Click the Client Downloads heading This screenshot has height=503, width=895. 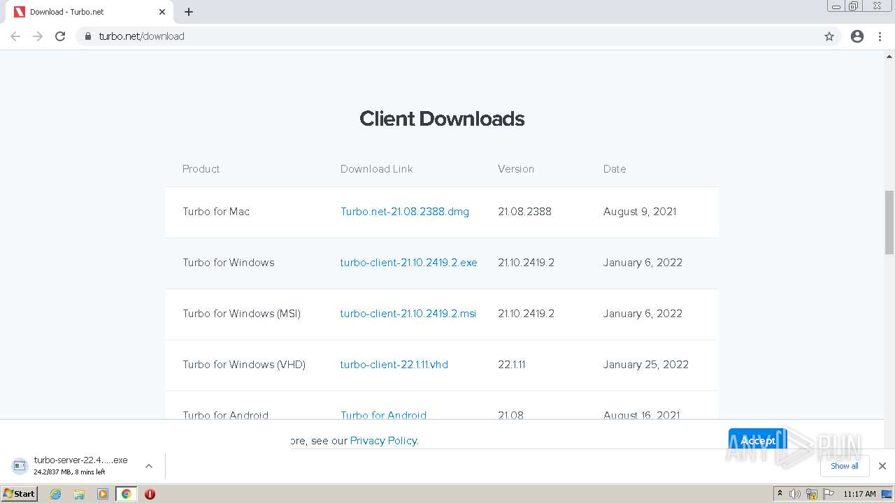coord(442,119)
